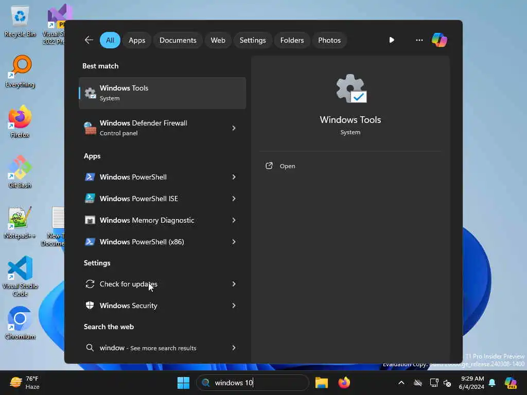Click the Windows PowerShell app icon

[90, 177]
